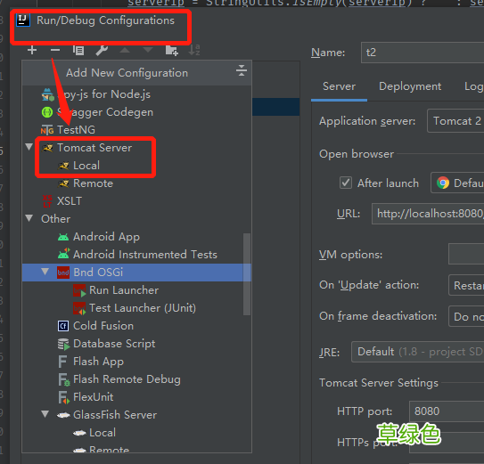
Task: Select Local under Tomcat Server
Action: point(86,166)
